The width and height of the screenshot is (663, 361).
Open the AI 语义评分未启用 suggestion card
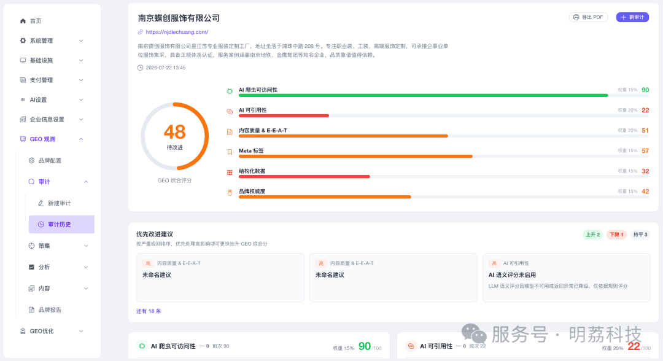[x=566, y=278]
